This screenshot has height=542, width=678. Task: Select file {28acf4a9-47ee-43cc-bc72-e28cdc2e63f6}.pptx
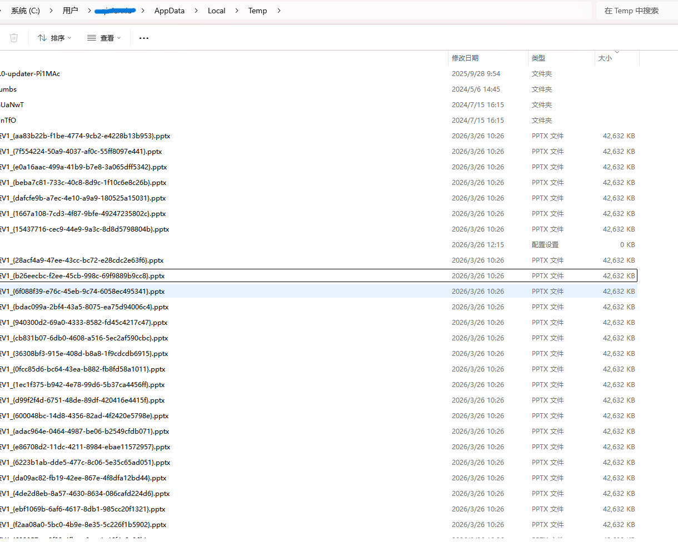[318, 260]
